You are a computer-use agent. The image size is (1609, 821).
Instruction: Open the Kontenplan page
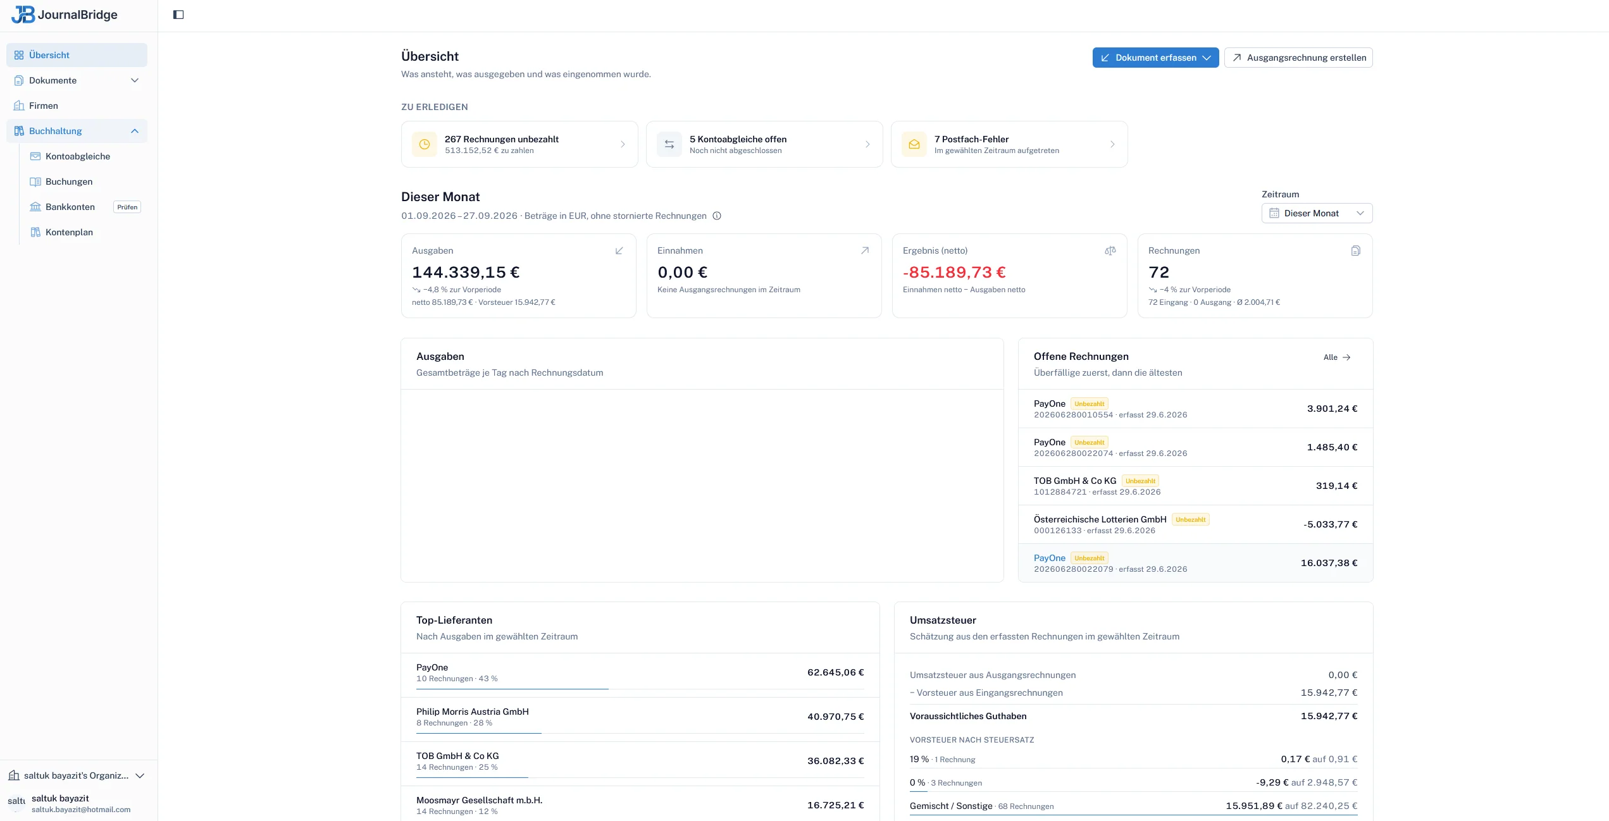85,232
